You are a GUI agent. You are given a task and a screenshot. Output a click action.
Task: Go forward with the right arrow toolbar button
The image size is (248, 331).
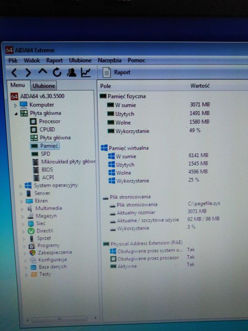tap(28, 73)
